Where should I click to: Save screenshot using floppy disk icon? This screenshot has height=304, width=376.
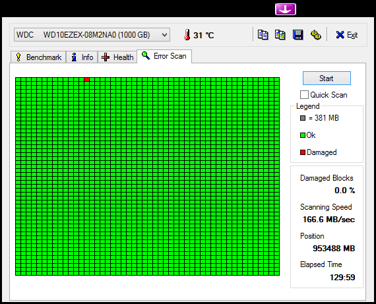tap(298, 35)
